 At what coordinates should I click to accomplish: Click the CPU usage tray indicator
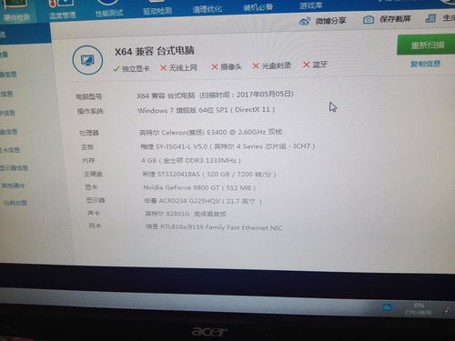point(419,308)
